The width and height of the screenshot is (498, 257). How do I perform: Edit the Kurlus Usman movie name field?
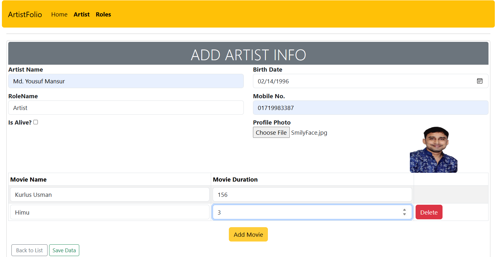pos(110,195)
